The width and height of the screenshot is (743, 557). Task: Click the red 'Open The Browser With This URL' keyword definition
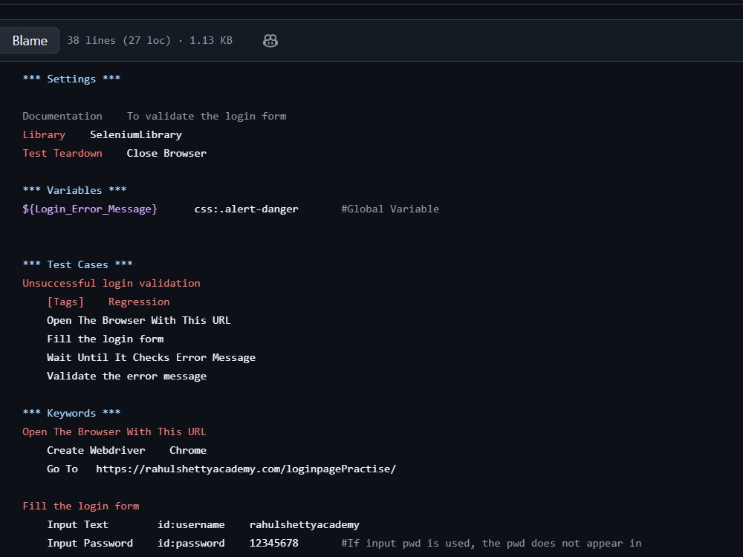114,432
